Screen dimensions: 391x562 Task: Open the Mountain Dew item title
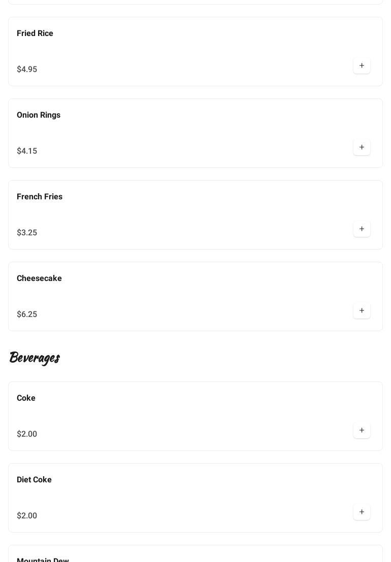(x=43, y=559)
